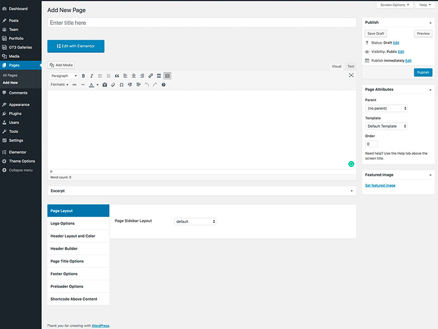This screenshot has width=438, height=329.
Task: Open the Page Sidebar Layout dropdown
Action: point(195,221)
